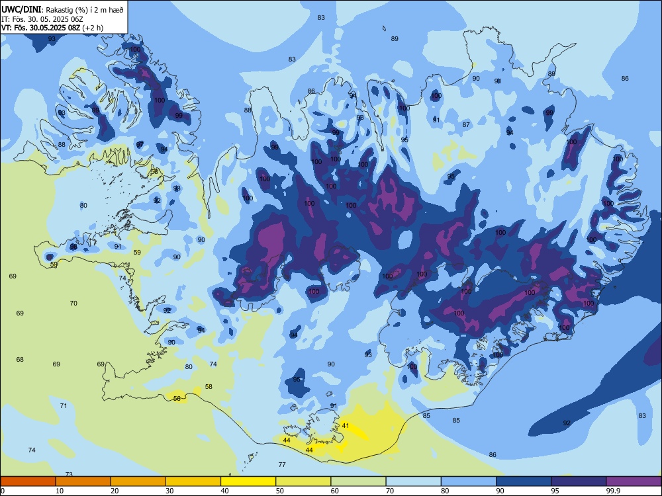Click the "68" humidity value on the map

pyautogui.click(x=20, y=359)
